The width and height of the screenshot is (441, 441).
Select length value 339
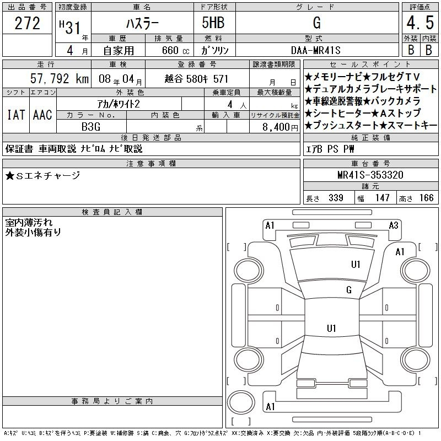tap(336, 198)
